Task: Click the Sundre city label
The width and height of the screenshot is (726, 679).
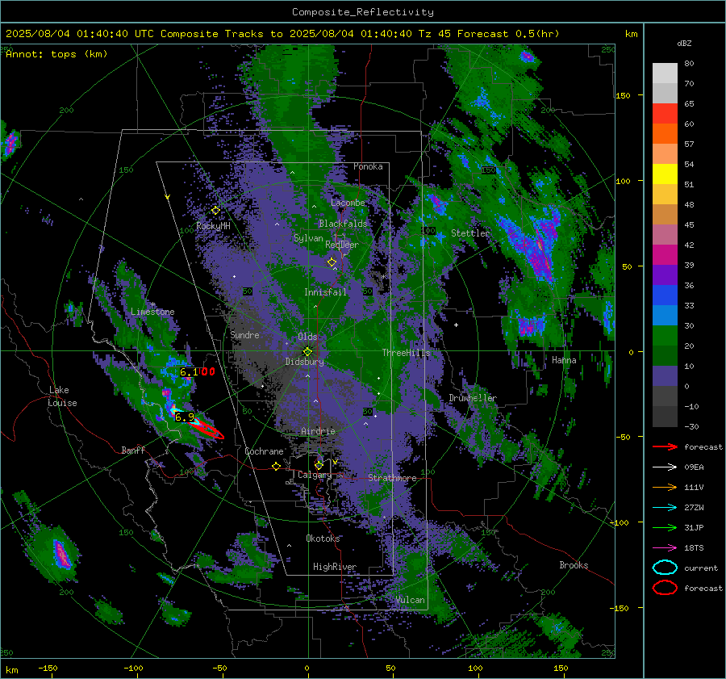Action: click(245, 334)
